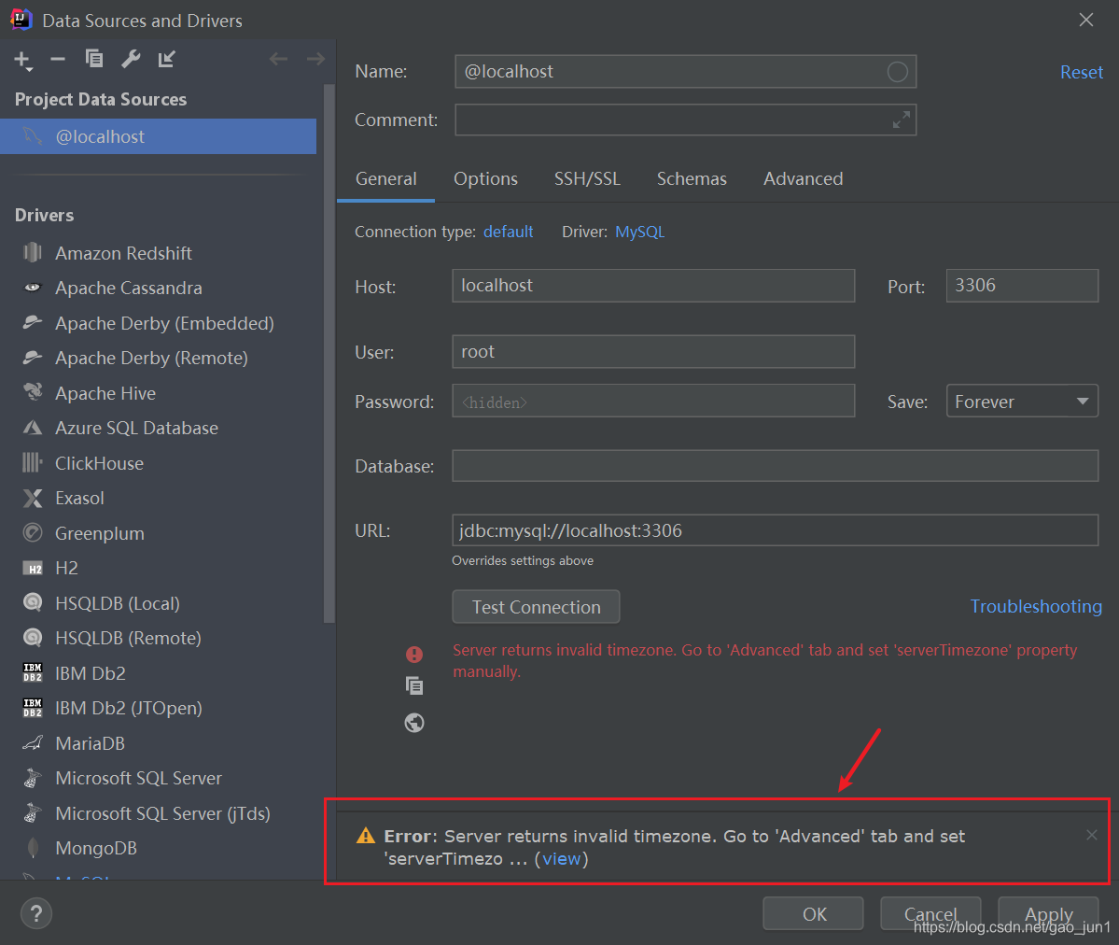1119x945 pixels.
Task: Click the red error indicator icon
Action: click(x=414, y=655)
